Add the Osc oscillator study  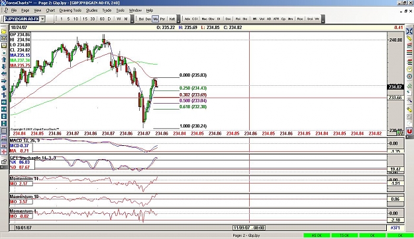228,19
